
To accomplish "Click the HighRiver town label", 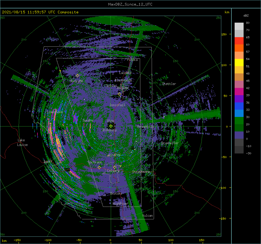I will point(120,204).
